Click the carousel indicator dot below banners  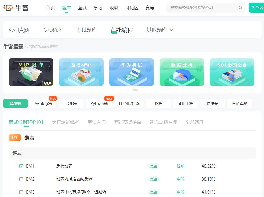click(135, 90)
